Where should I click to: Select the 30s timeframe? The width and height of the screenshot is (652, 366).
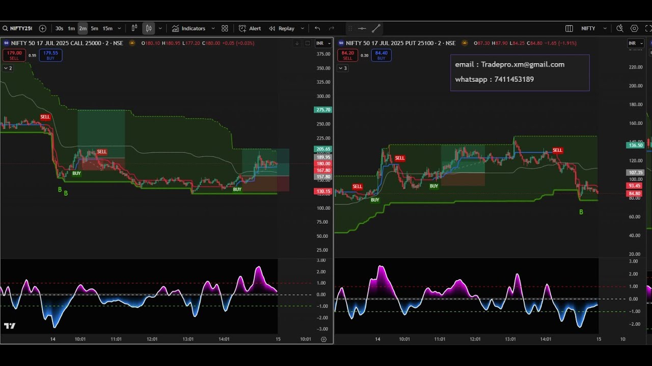click(59, 28)
